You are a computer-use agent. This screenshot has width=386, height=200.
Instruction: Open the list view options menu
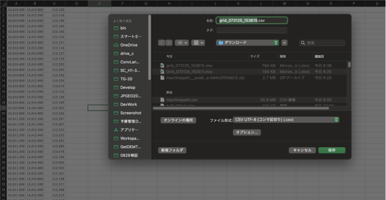tap(182, 43)
